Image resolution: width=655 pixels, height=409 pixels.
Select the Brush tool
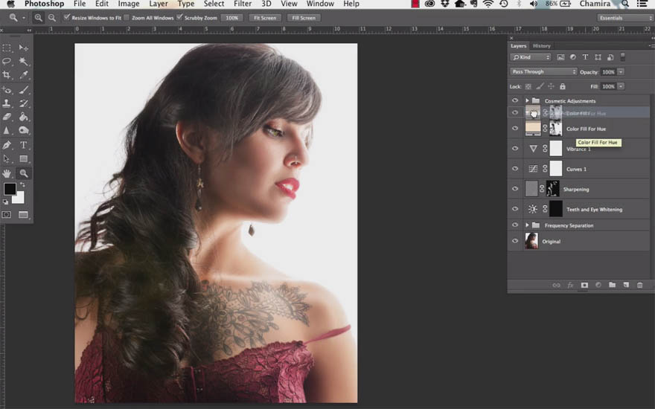click(23, 90)
